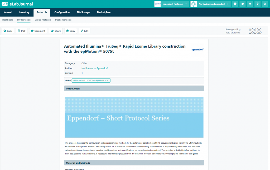Open the Journal menu
Viewport: 270px width, 170px height.
tap(7, 12)
